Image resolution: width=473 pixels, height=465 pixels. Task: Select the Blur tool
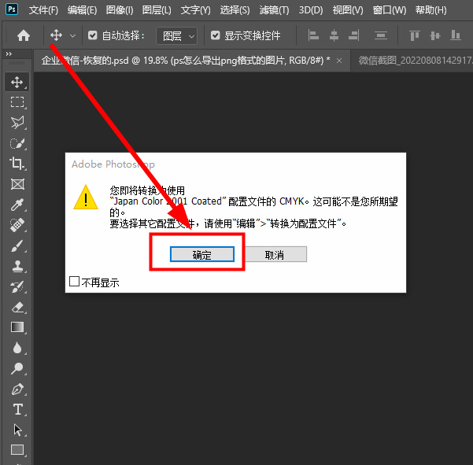(17, 348)
